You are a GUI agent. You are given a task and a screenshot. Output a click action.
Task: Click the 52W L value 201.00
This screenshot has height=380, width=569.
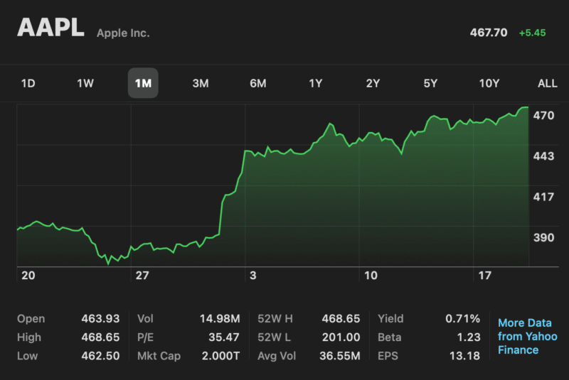[341, 337]
